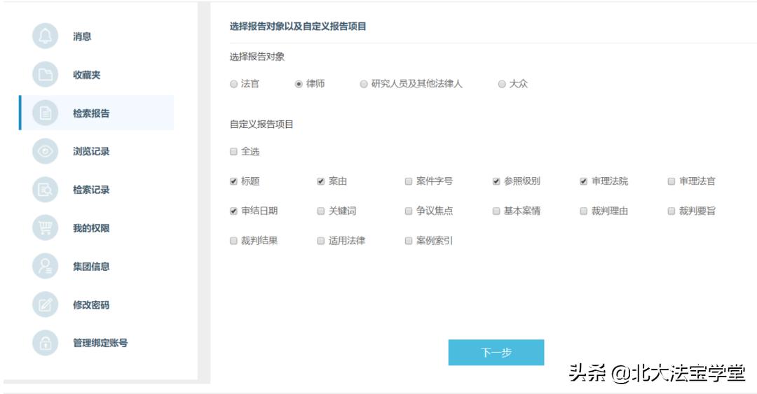757x394 pixels.
Task: Click the search-document icon for 检索记录
Action: point(45,190)
